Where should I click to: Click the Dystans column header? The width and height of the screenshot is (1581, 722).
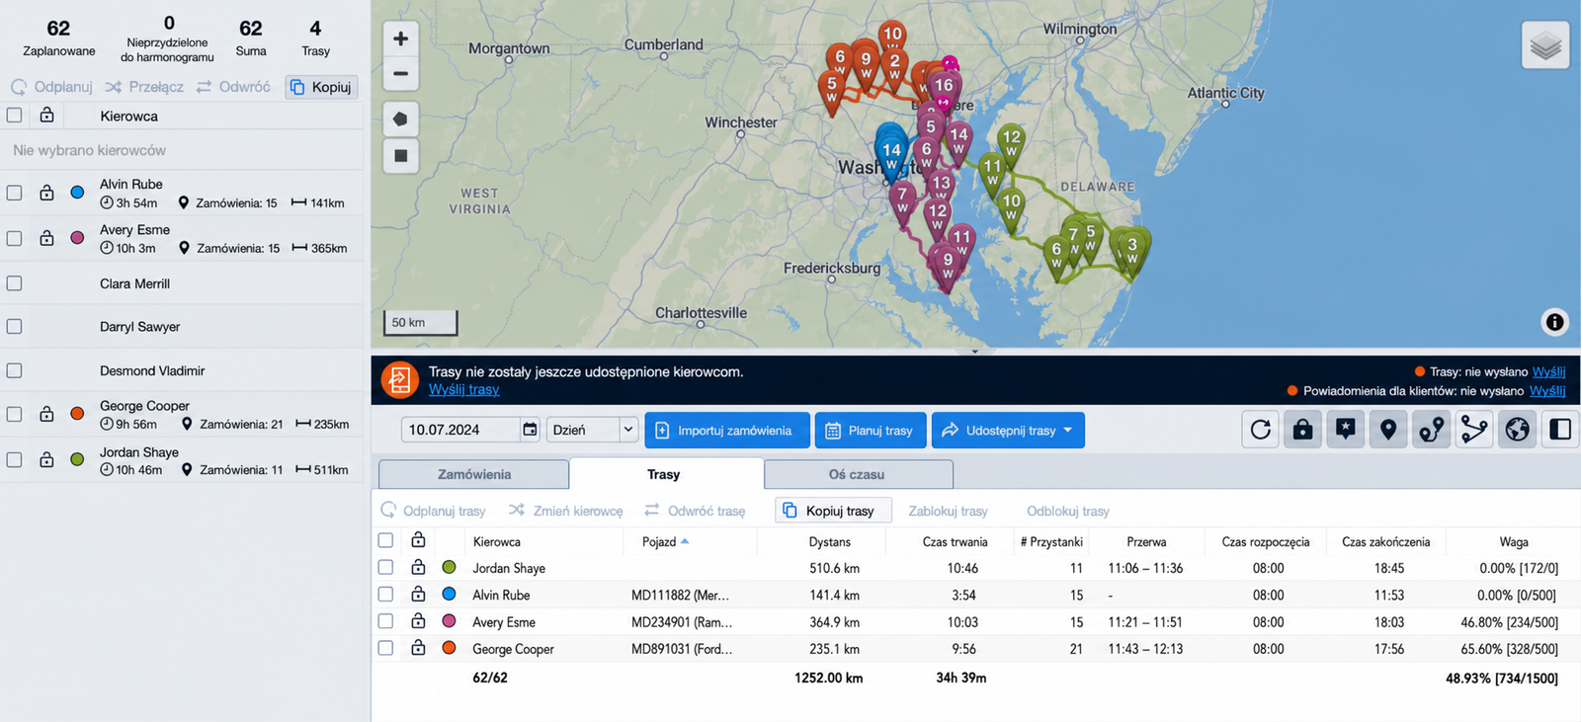pyautogui.click(x=829, y=541)
